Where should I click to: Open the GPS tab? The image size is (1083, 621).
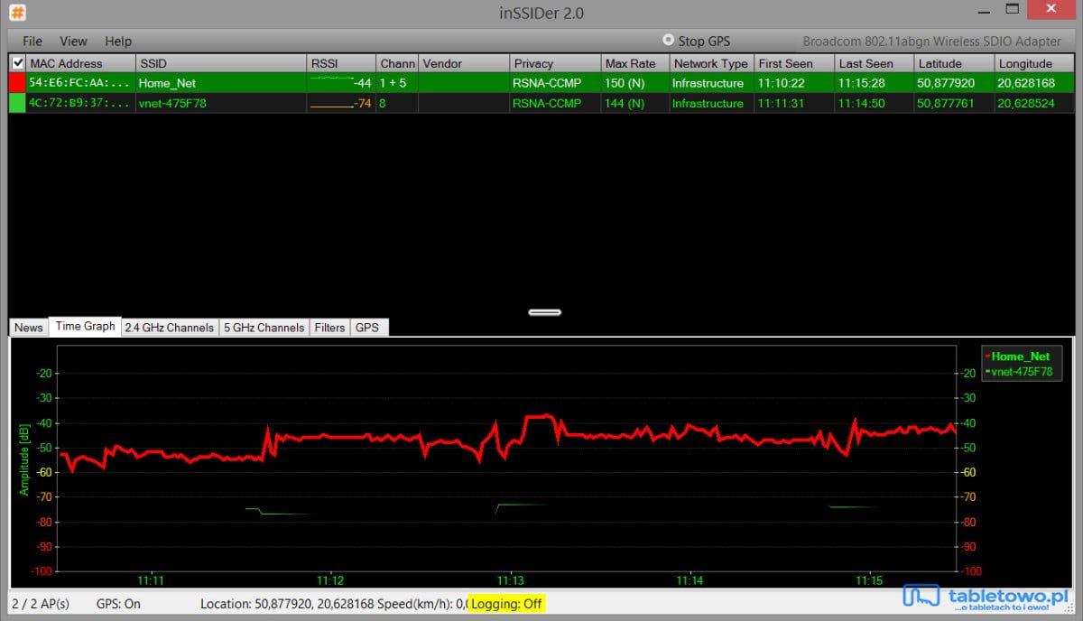(x=367, y=328)
